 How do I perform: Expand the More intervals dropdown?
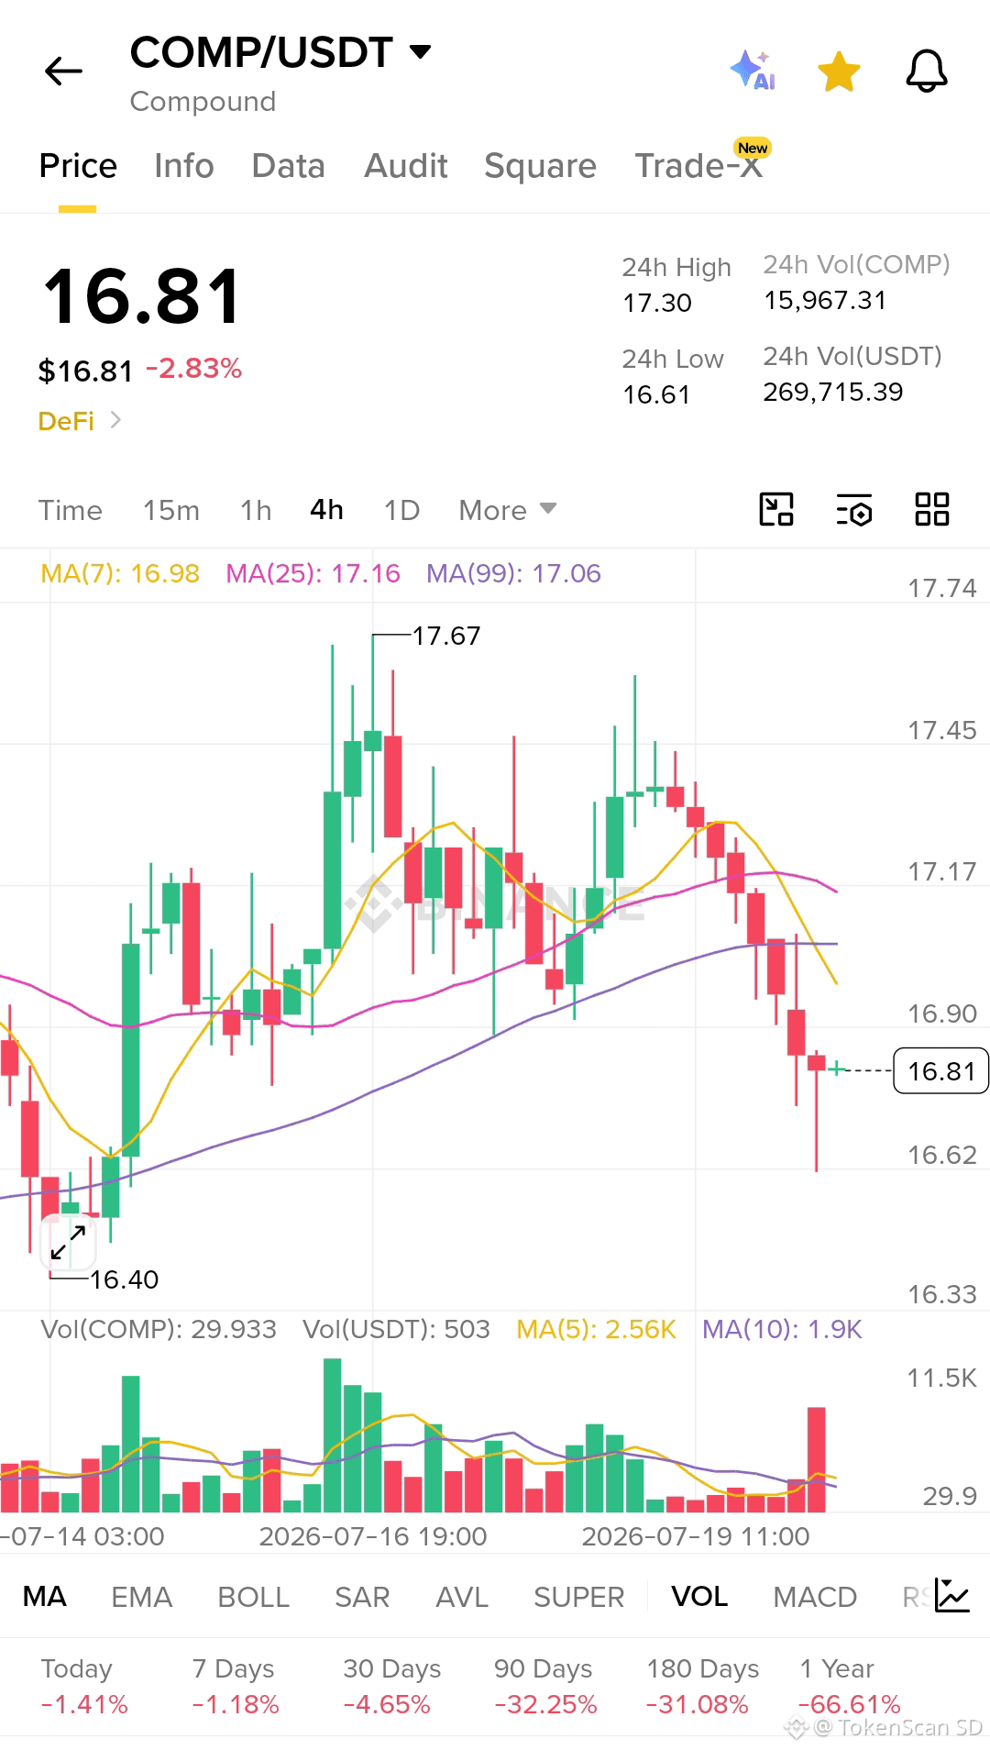pyautogui.click(x=507, y=510)
